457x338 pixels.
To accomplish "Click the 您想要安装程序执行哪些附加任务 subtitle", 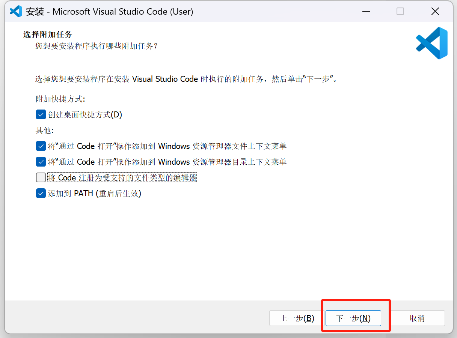I will click(97, 46).
